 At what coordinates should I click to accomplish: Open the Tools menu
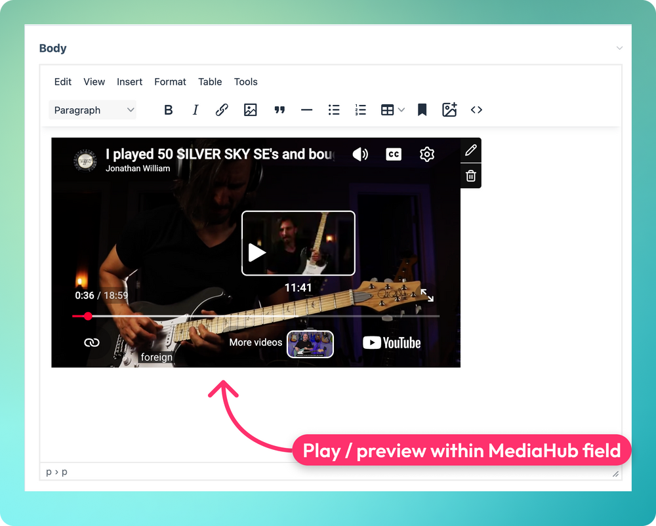click(245, 81)
